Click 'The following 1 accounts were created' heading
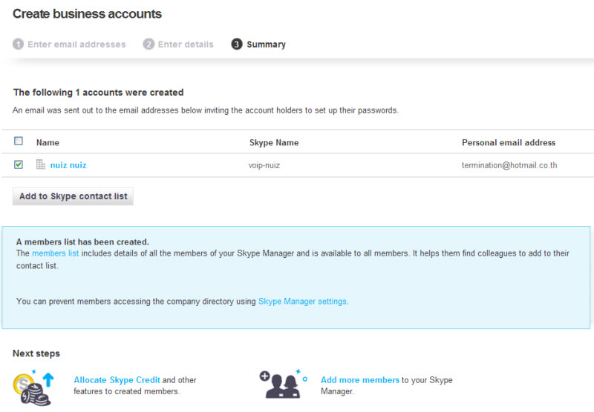 [x=99, y=92]
